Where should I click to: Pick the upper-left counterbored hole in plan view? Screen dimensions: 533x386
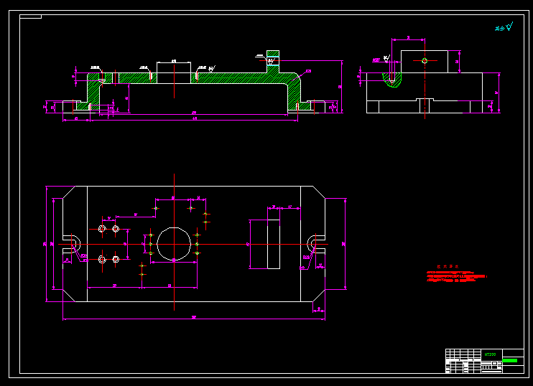coord(102,229)
